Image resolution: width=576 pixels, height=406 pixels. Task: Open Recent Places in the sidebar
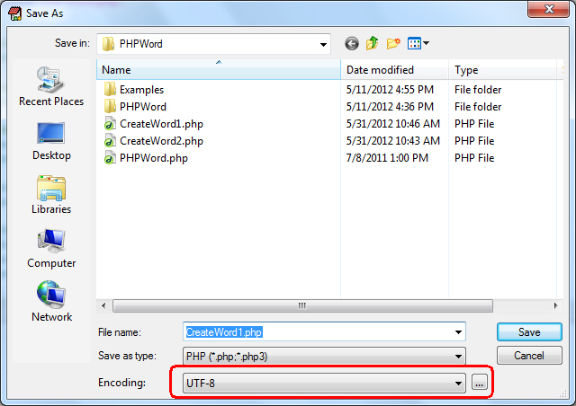(x=51, y=86)
